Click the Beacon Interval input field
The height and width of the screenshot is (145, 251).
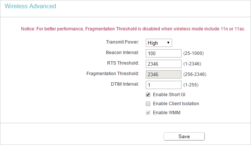(163, 53)
